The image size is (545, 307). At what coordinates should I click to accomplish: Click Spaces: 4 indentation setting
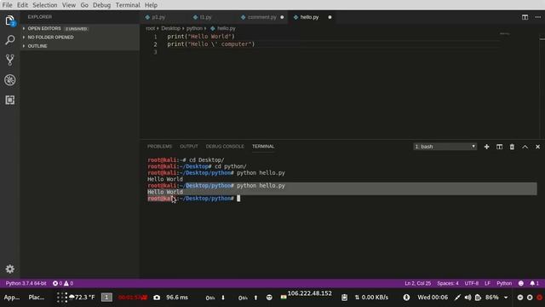coord(448,283)
